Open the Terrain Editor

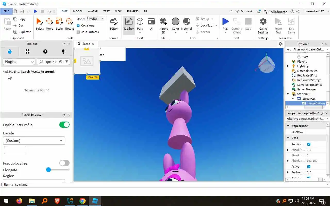coord(114,24)
